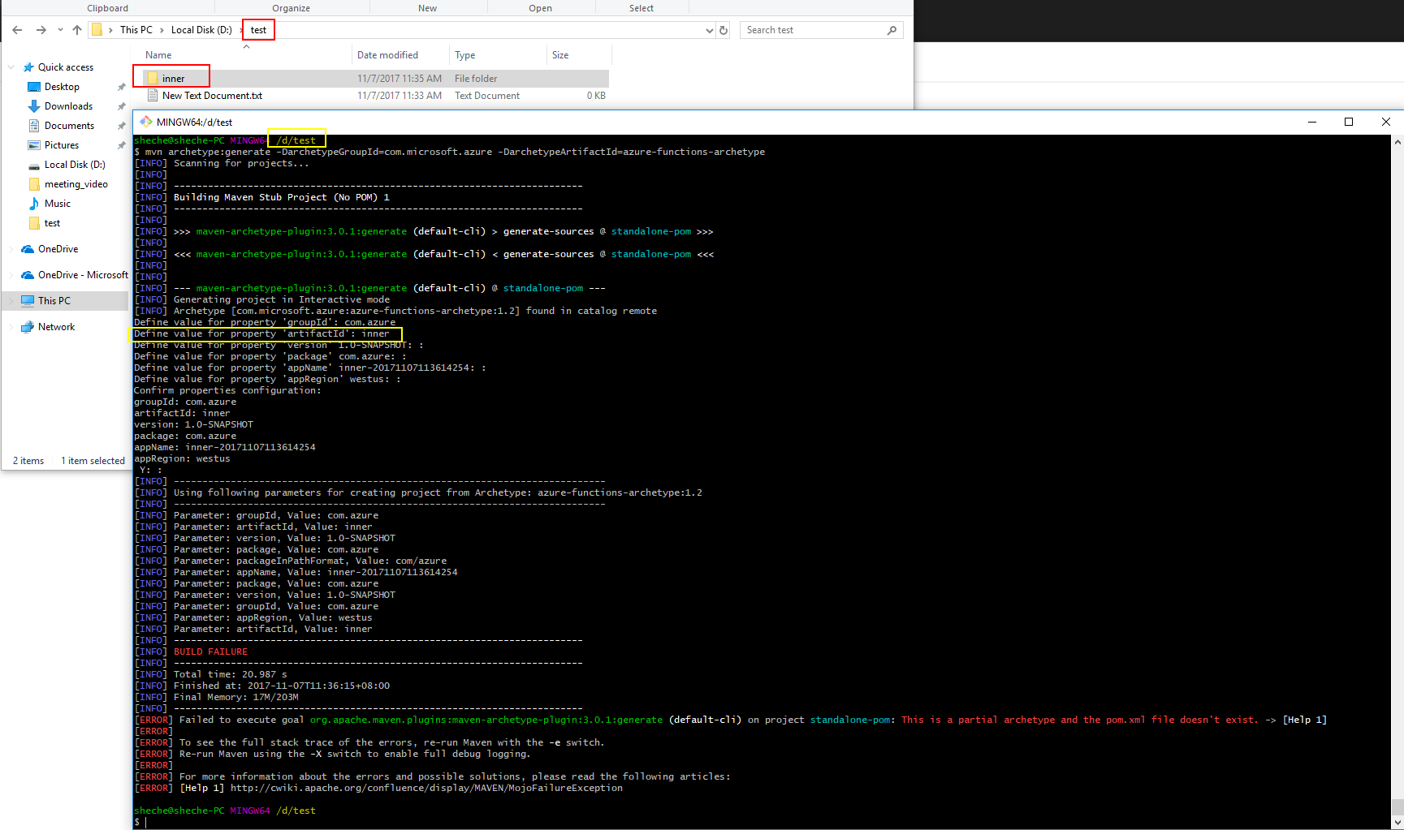Open Downloads in navigation pane
1404x830 pixels.
pos(68,106)
